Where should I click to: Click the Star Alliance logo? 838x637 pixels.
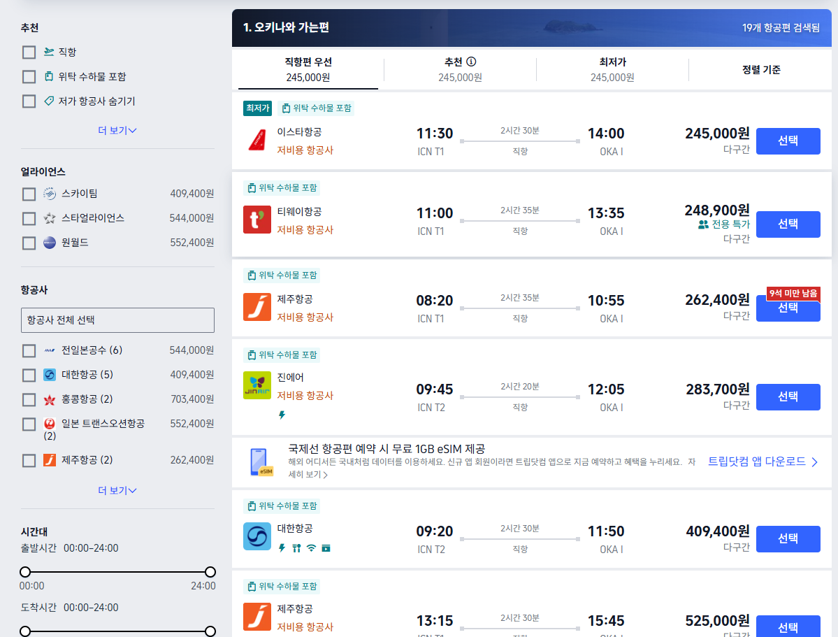50,218
